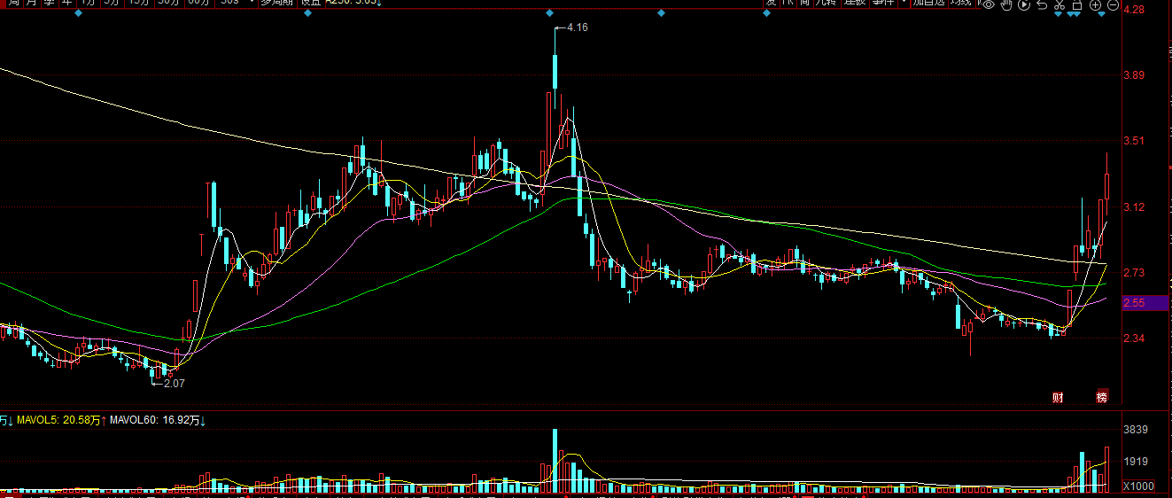Toggle the 复 price adjustment button
This screenshot has height=498, width=1172.
tap(771, 4)
